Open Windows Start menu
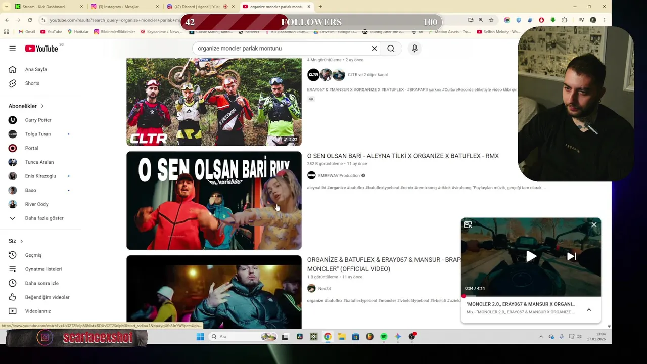The image size is (647, 364). (200, 337)
